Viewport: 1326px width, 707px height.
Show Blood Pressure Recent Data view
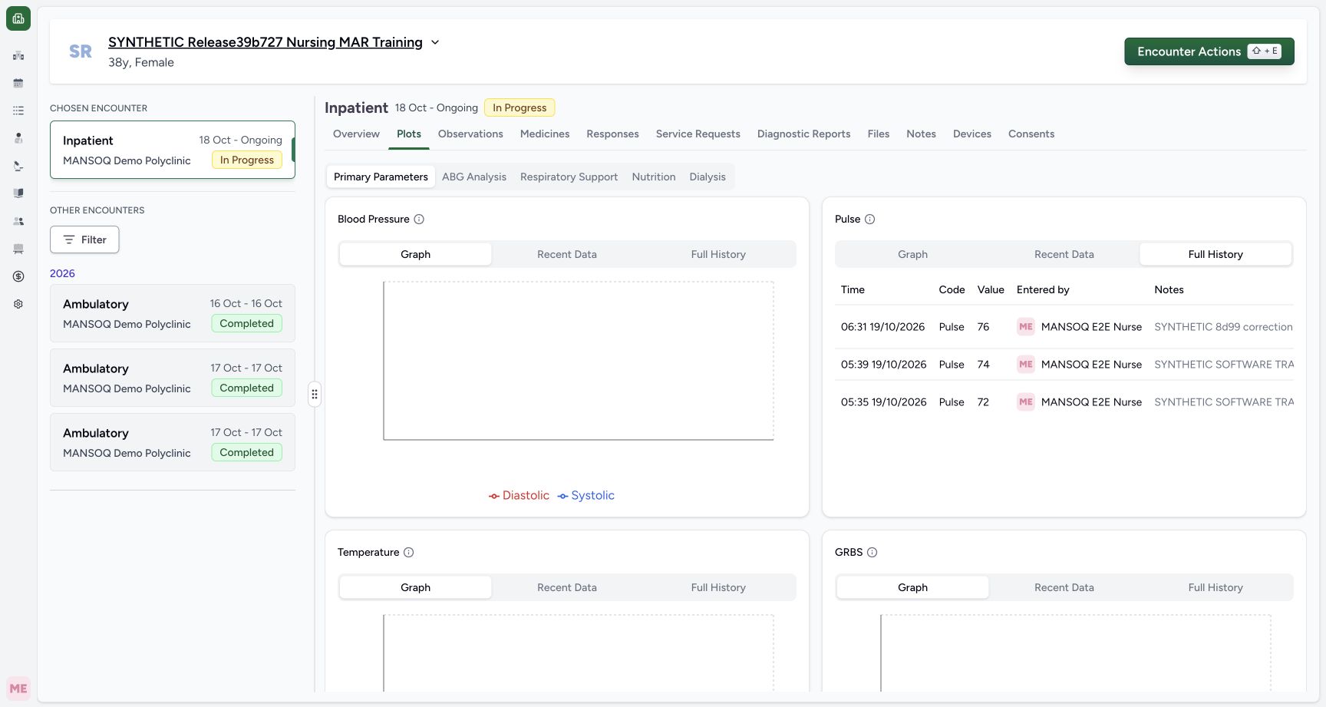coord(567,254)
